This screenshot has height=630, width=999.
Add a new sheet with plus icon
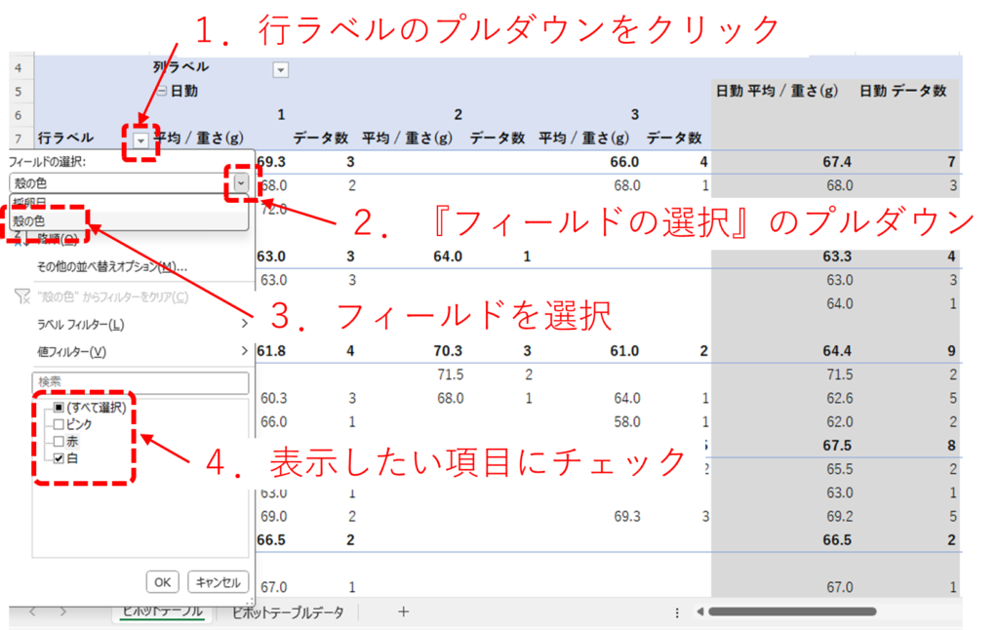403,611
